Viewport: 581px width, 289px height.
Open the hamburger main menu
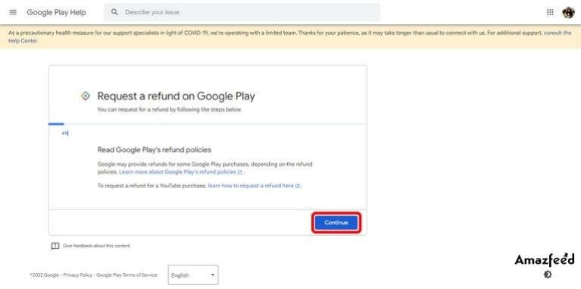tap(13, 12)
